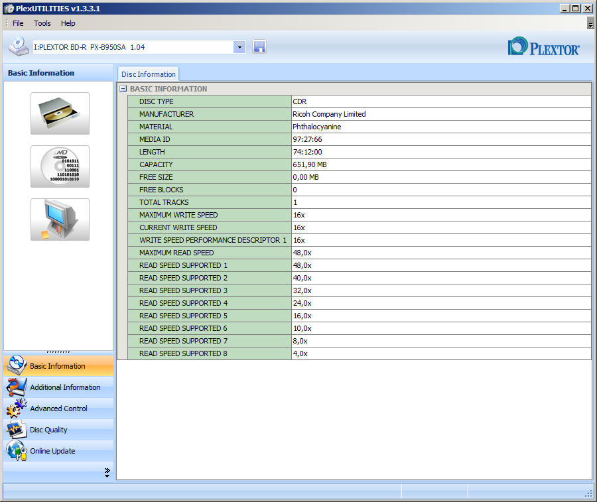Image resolution: width=597 pixels, height=502 pixels.
Task: Select the FREE SIZE row label
Action: point(210,177)
